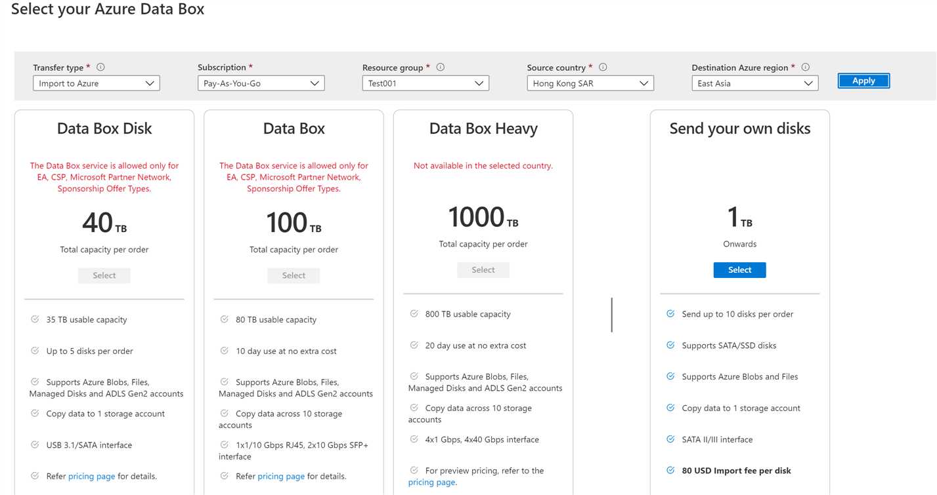Click check icon beside Copy data to 1 storage account in Data Box Disk

(x=35, y=413)
